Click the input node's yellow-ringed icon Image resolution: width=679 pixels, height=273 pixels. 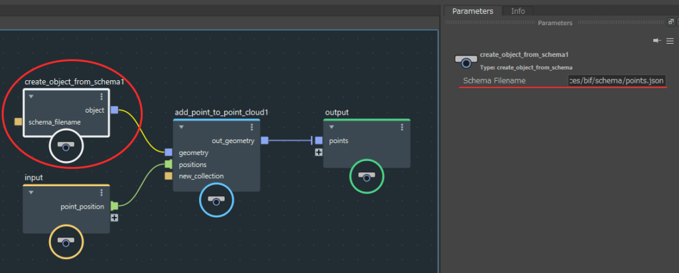(66, 242)
